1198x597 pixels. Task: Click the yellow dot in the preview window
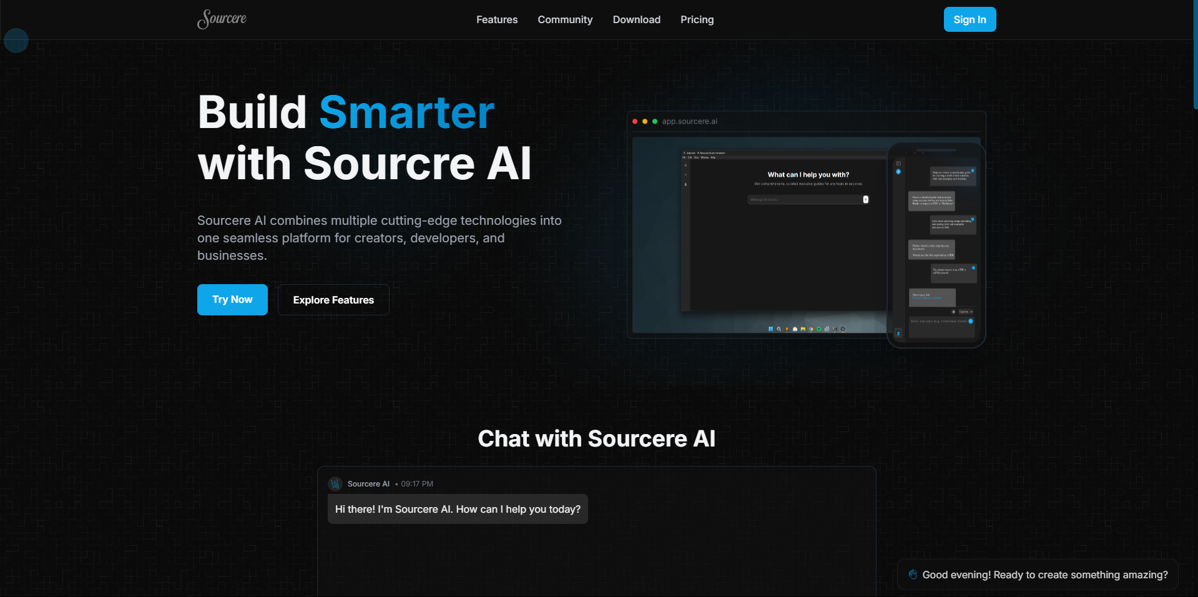pos(645,121)
